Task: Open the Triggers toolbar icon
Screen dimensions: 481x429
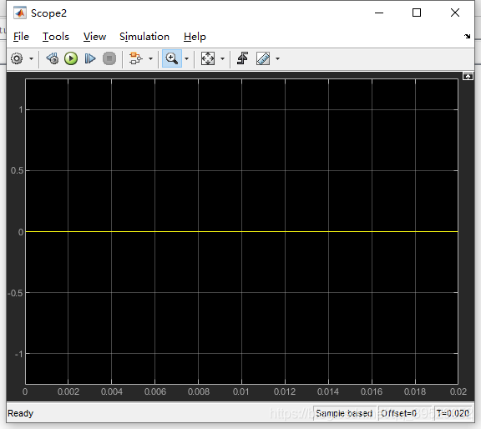Action: (242, 58)
